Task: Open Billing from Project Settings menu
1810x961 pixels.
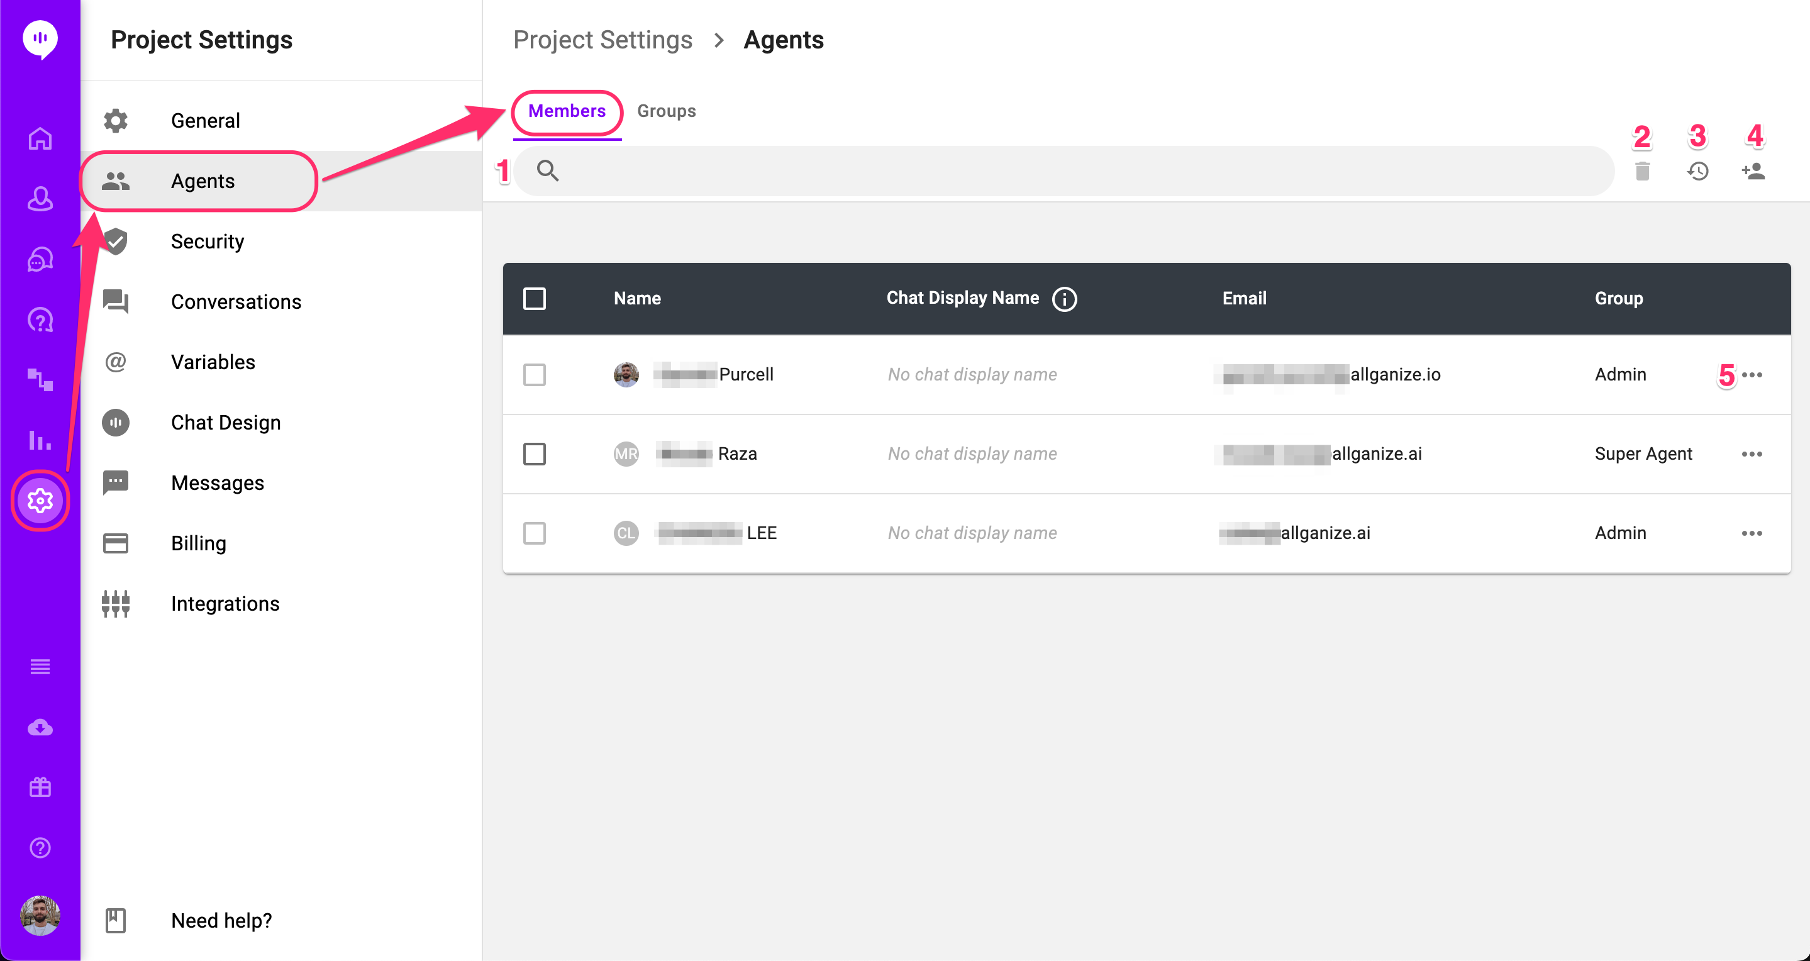Action: point(198,542)
